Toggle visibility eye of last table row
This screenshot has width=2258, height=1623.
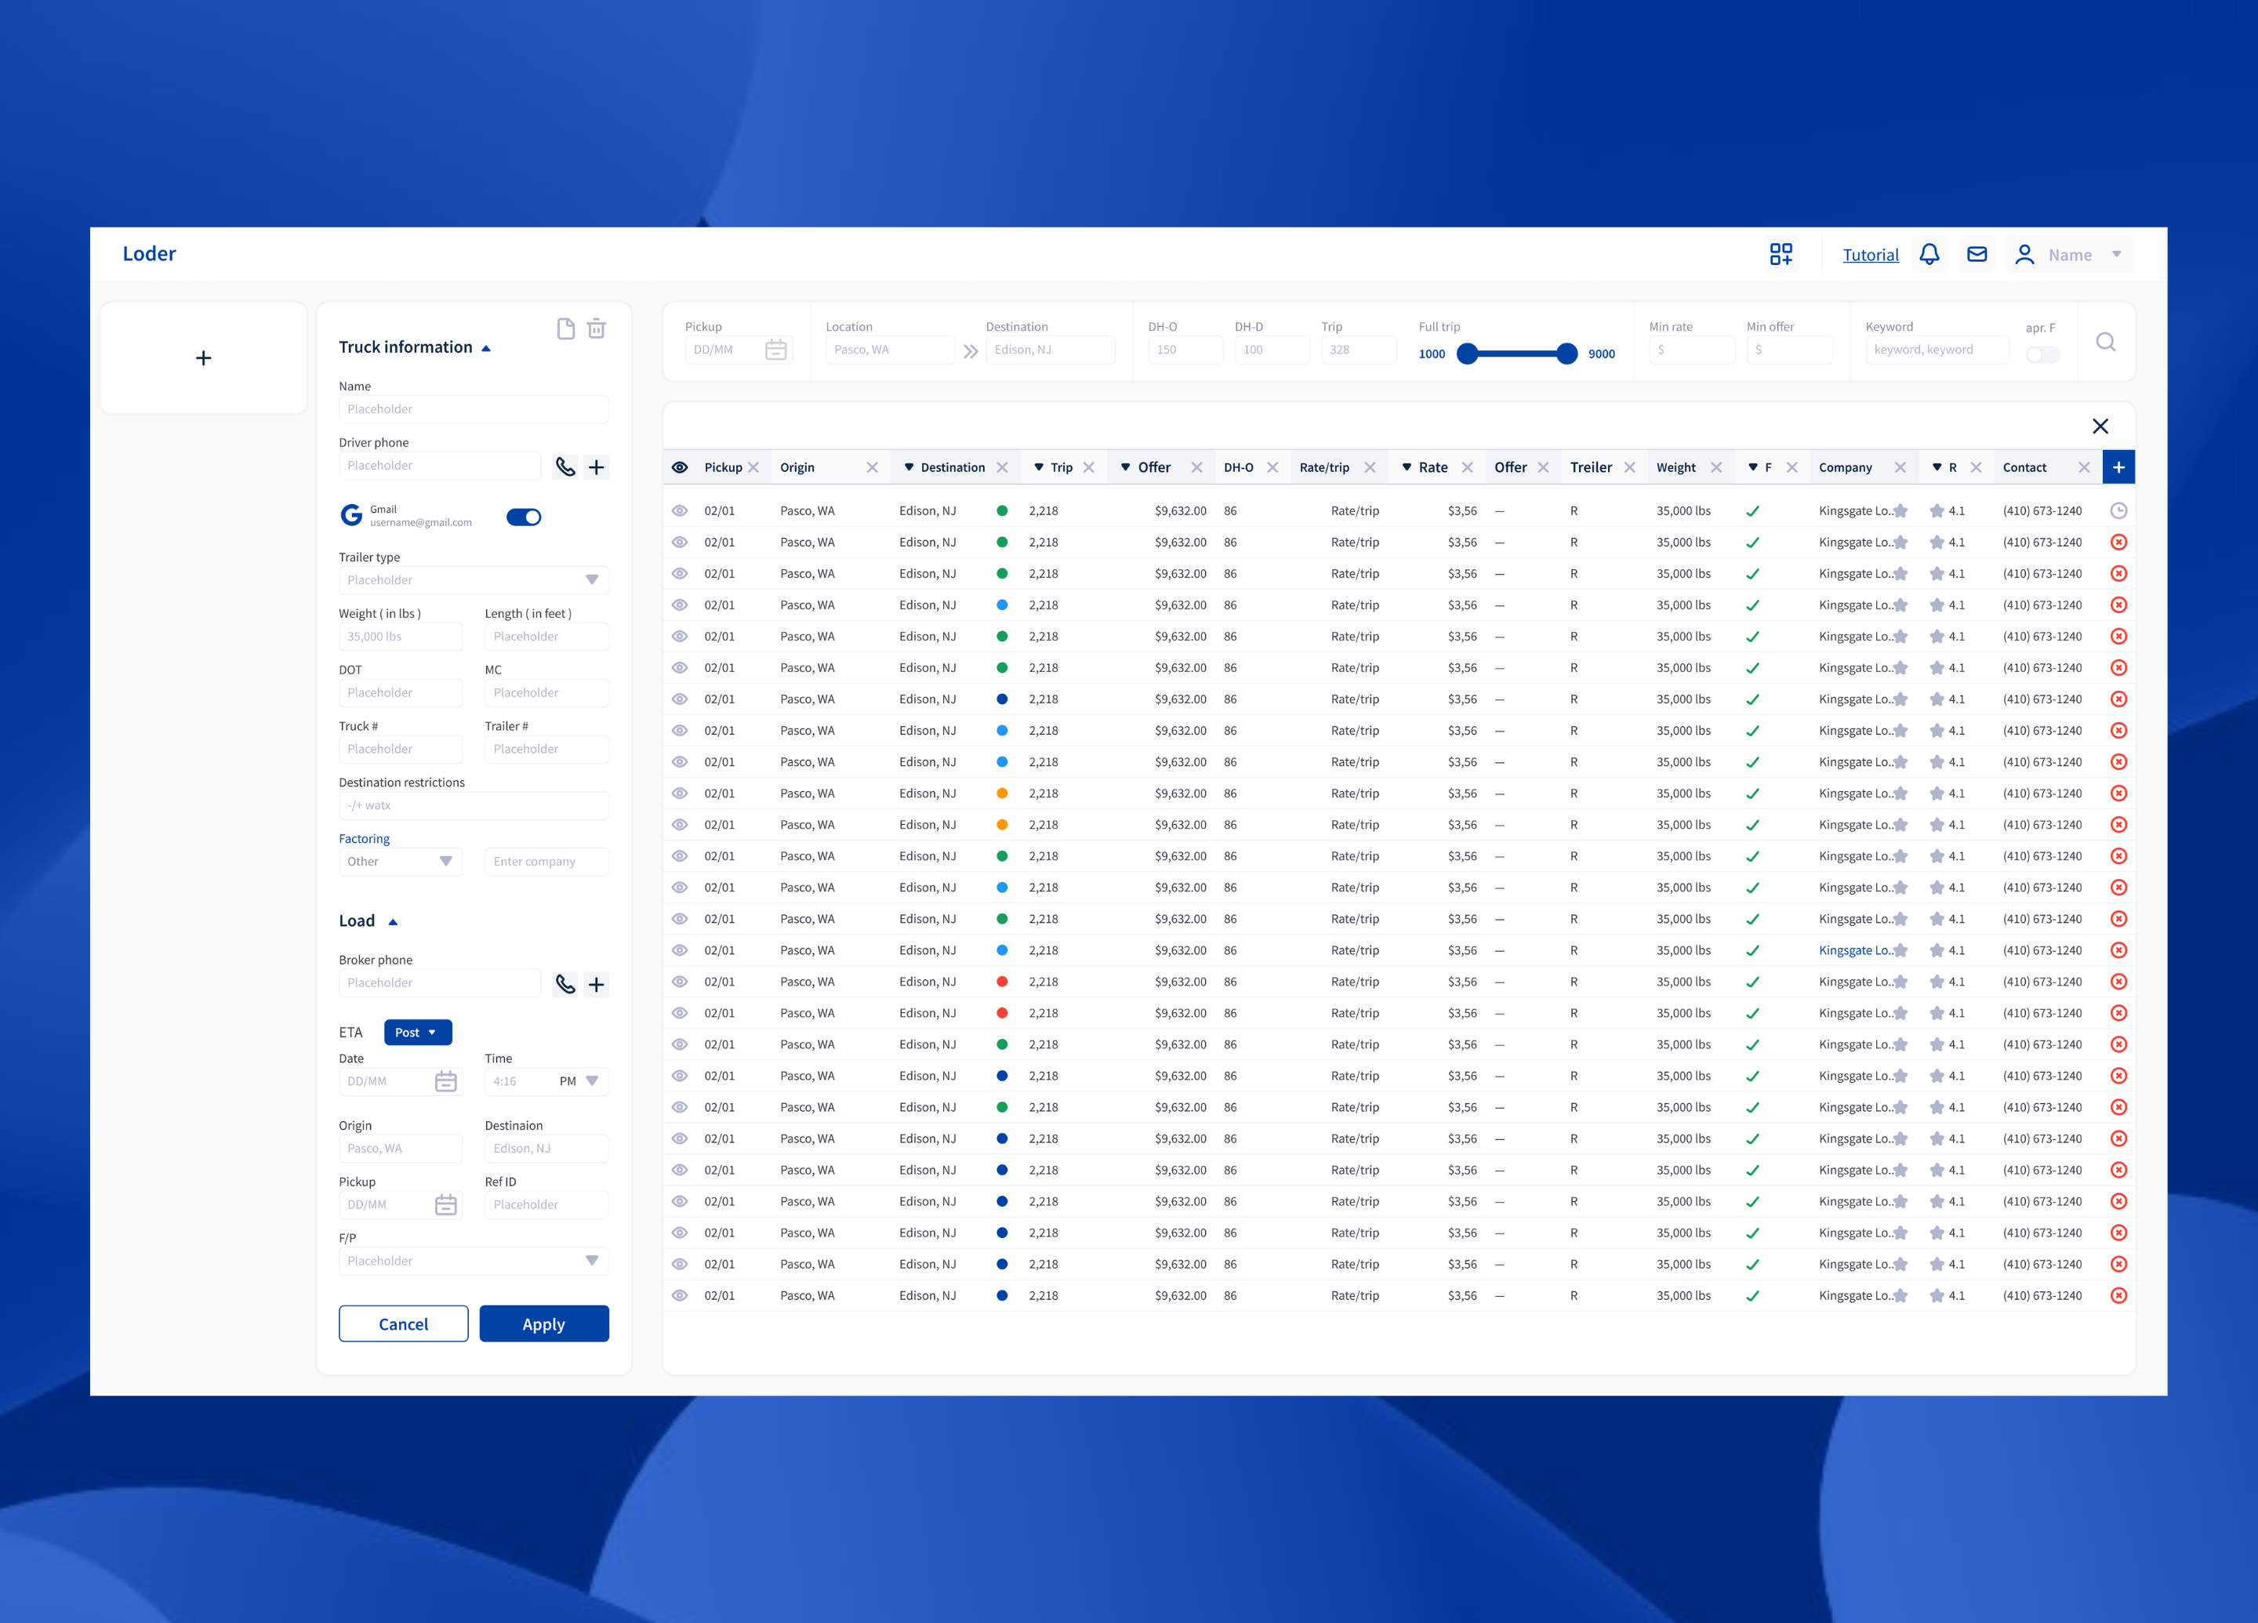(x=680, y=1295)
